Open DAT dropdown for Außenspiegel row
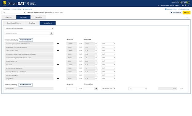Image resolution: width=192 pixels, height=116 pixels. click(108, 47)
